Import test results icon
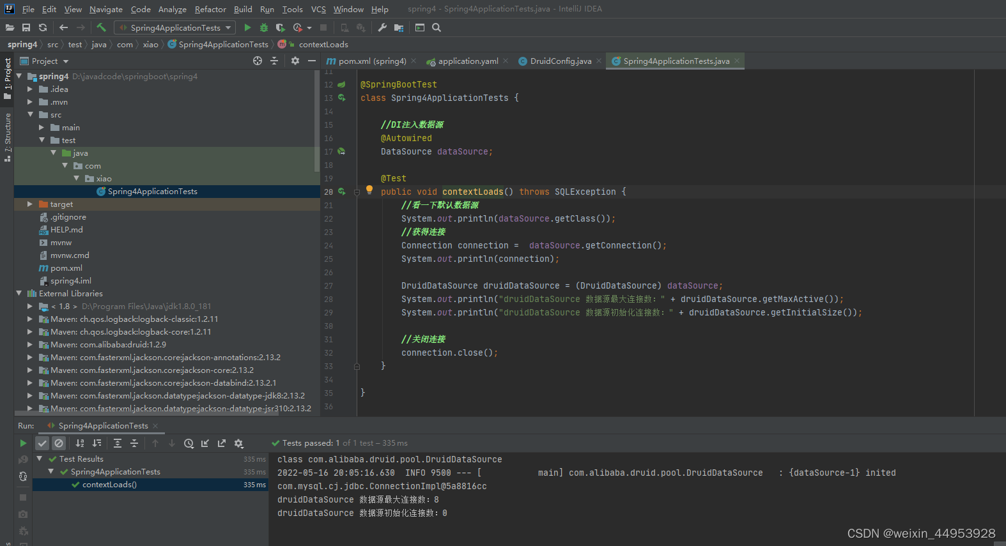 (205, 443)
